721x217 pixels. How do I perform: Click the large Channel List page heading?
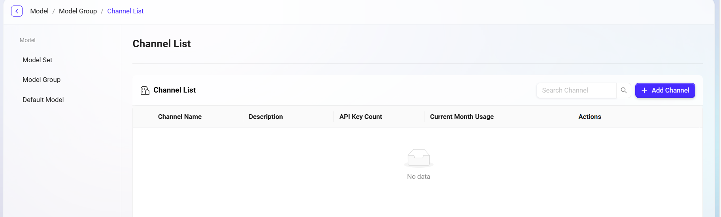162,44
